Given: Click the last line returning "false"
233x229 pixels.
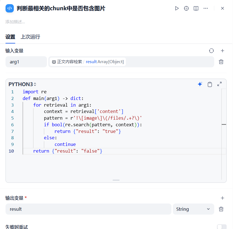Looking at the screenshot, I should point(68,151).
